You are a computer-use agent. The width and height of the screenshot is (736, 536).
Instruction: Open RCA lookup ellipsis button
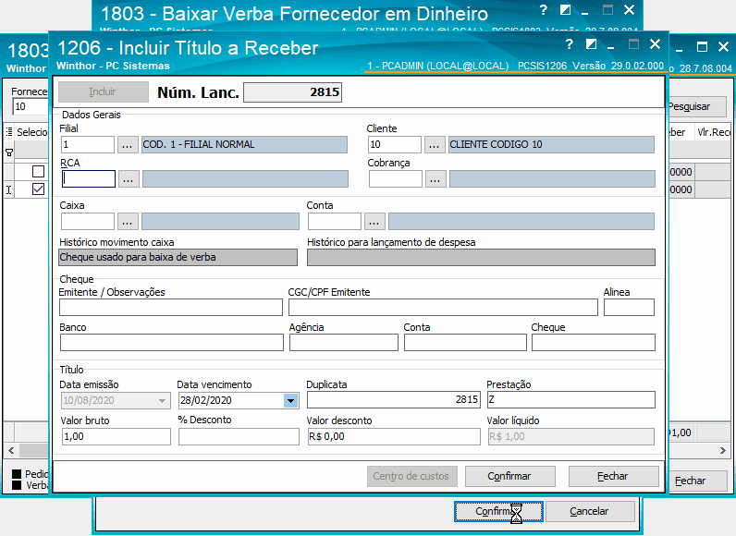coord(129,178)
